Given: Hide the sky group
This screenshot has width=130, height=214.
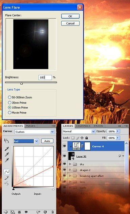Looking at the screenshot, I should click(64, 164).
